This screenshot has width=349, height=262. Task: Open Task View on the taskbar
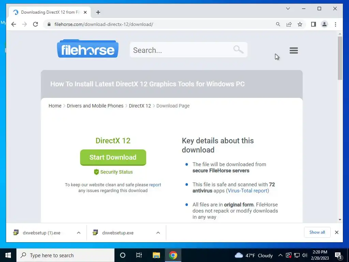(139, 255)
